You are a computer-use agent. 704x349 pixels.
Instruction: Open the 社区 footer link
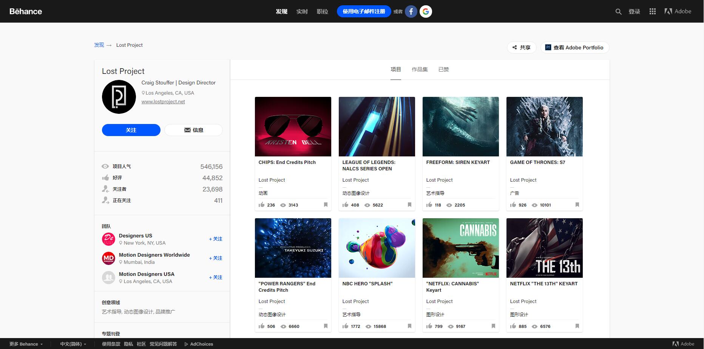pos(141,344)
